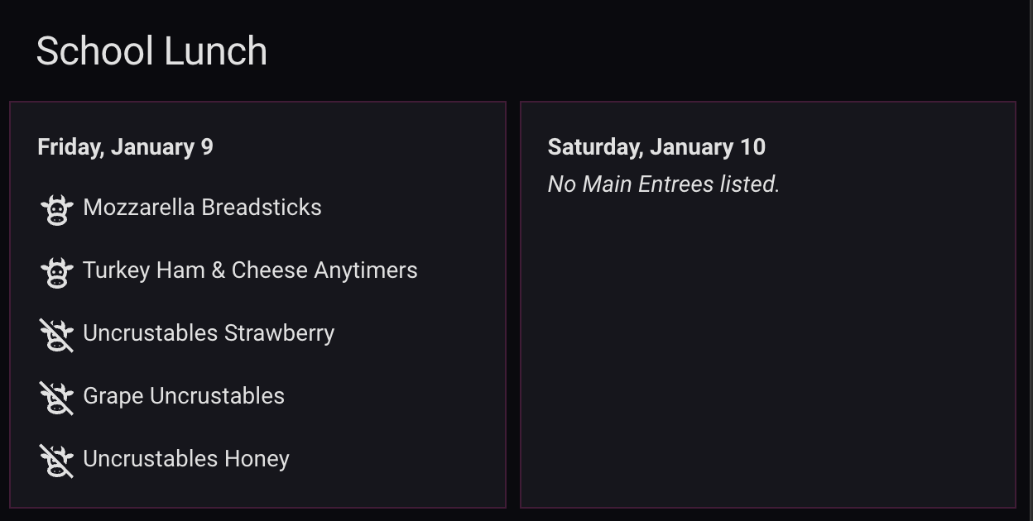Click the Saturday, January 10 heading
The height and width of the screenshot is (521, 1033).
point(656,147)
